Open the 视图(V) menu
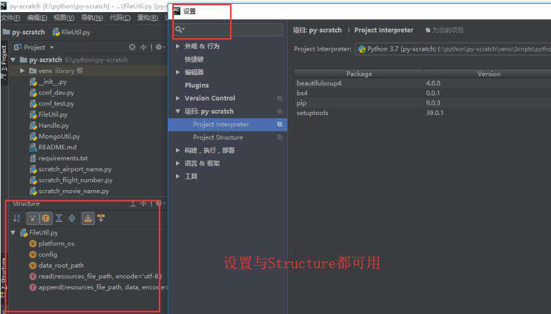The image size is (551, 314). tap(64, 18)
